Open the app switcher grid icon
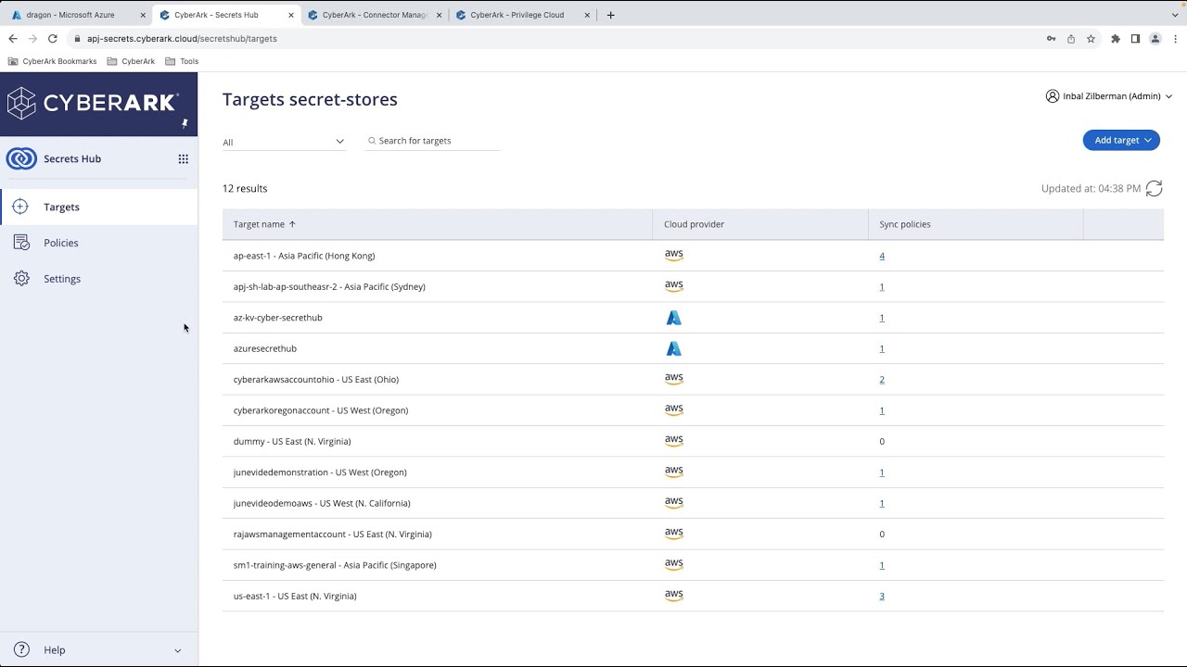This screenshot has width=1187, height=667. pos(184,159)
